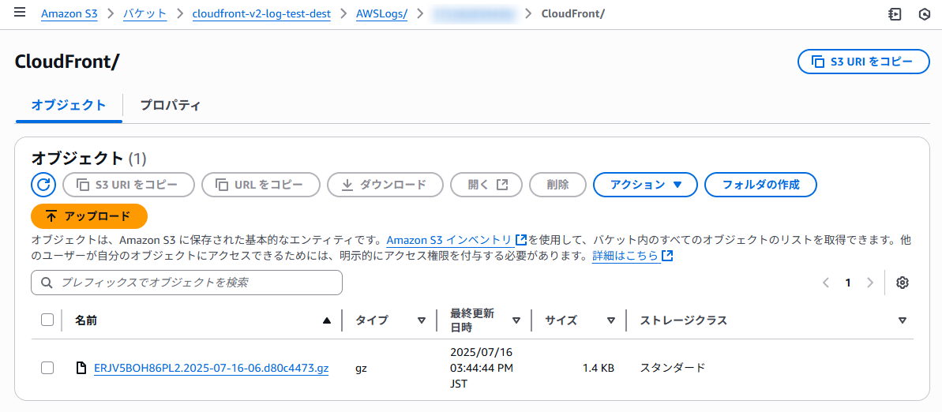
Task: Open table preferences gear icon
Action: tap(902, 283)
